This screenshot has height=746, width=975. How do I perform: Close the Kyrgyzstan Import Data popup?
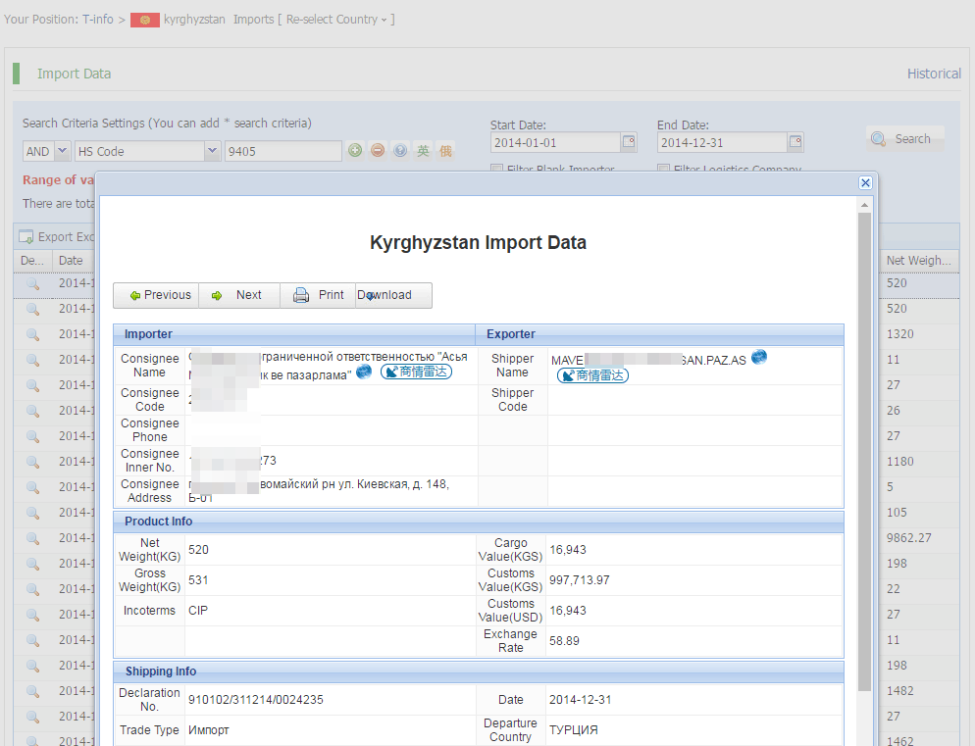coord(865,182)
